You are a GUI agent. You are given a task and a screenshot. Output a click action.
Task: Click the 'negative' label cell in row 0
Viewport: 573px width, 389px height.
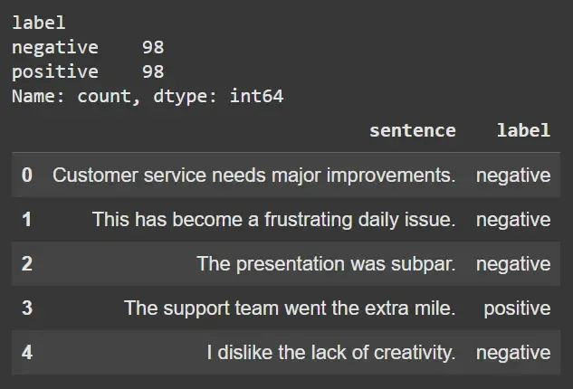point(513,176)
